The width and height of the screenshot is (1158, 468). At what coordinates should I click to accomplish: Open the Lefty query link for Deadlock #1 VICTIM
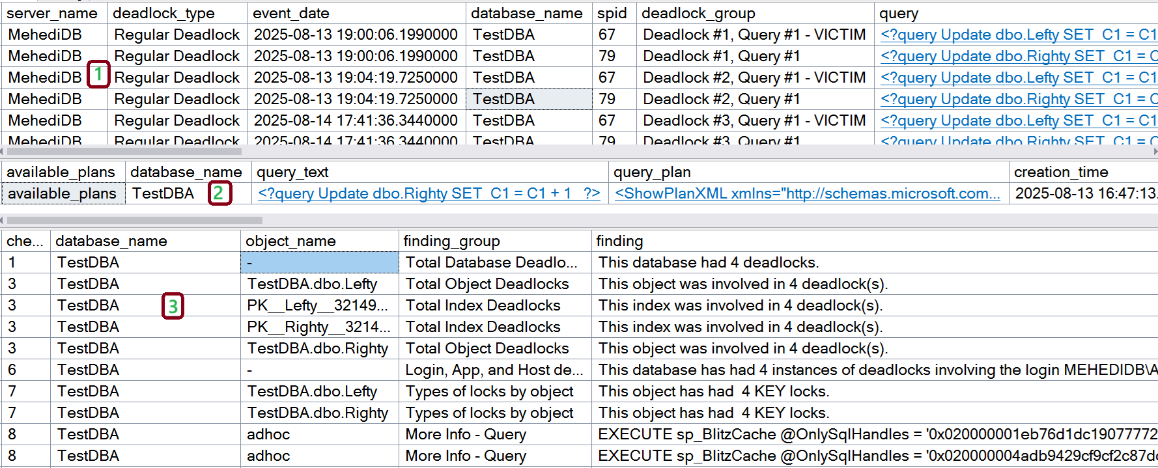(1017, 34)
